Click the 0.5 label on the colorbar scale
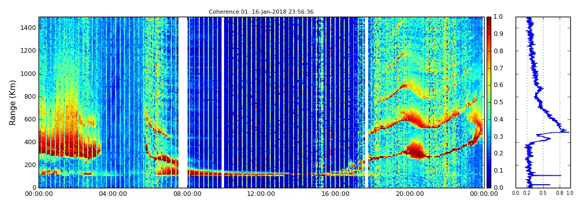This screenshot has height=206, width=583. (498, 102)
